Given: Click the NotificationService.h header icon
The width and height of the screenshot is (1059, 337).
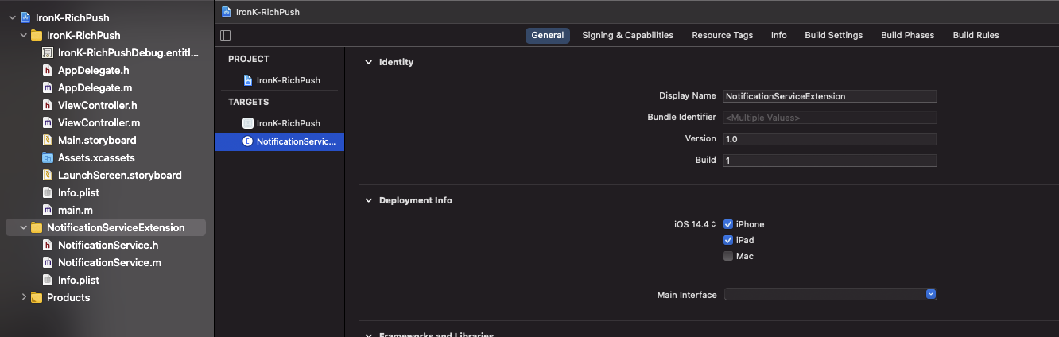Looking at the screenshot, I should tap(48, 245).
